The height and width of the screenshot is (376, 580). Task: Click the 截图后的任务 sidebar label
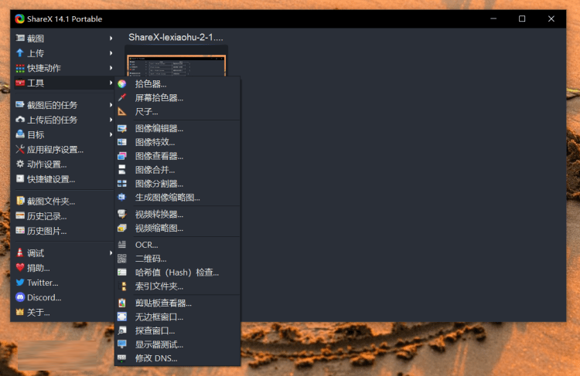(52, 105)
